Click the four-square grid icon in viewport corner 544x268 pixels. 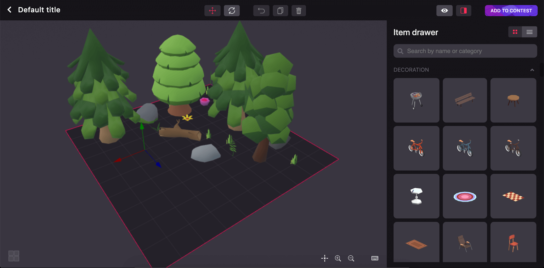point(14,256)
